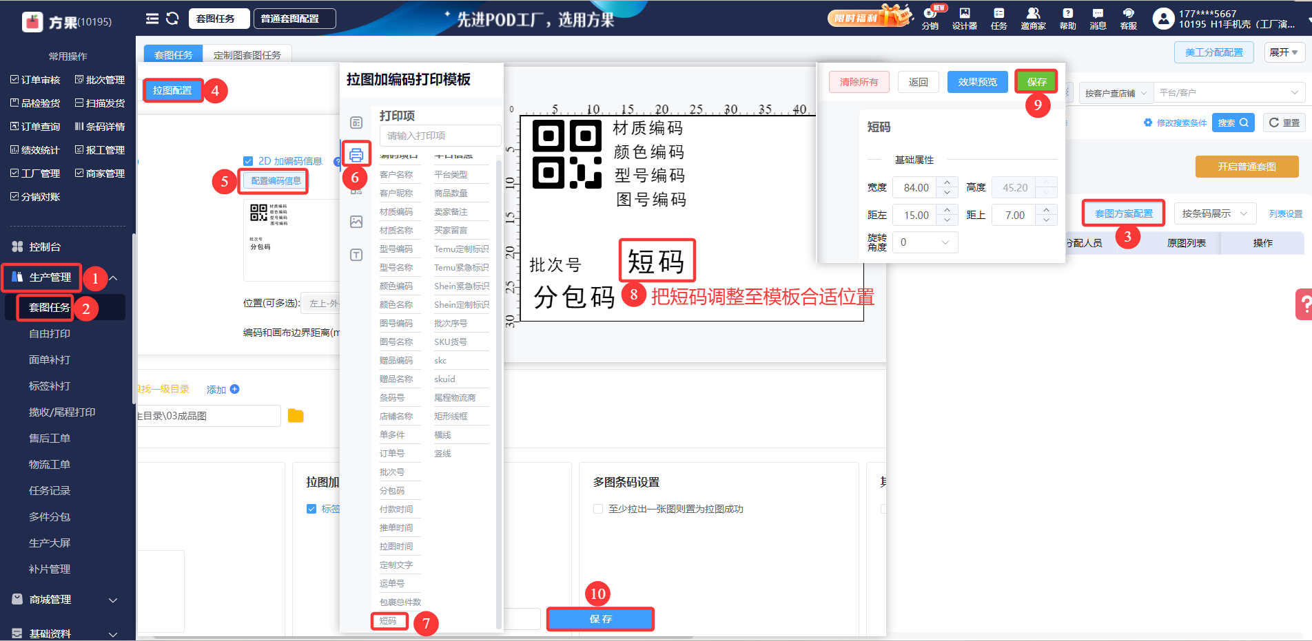Enable 至少拉出一张图则置为拉图成功 checkbox

(598, 509)
